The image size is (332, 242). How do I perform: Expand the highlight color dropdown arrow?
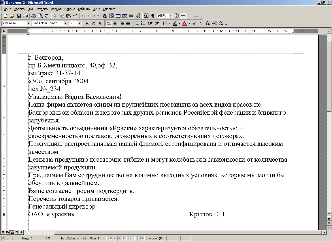pyautogui.click(x=180, y=23)
